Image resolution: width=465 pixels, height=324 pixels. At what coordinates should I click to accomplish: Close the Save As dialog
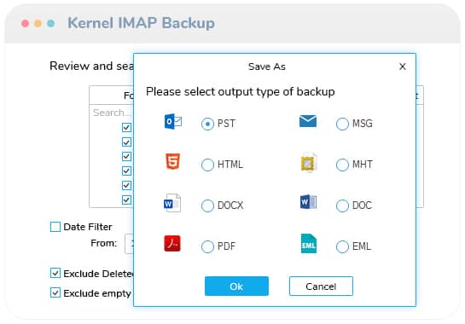[403, 67]
